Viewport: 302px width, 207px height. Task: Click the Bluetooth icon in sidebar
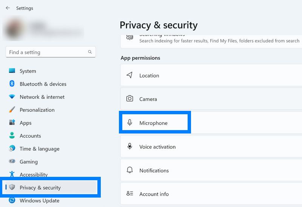coord(12,84)
